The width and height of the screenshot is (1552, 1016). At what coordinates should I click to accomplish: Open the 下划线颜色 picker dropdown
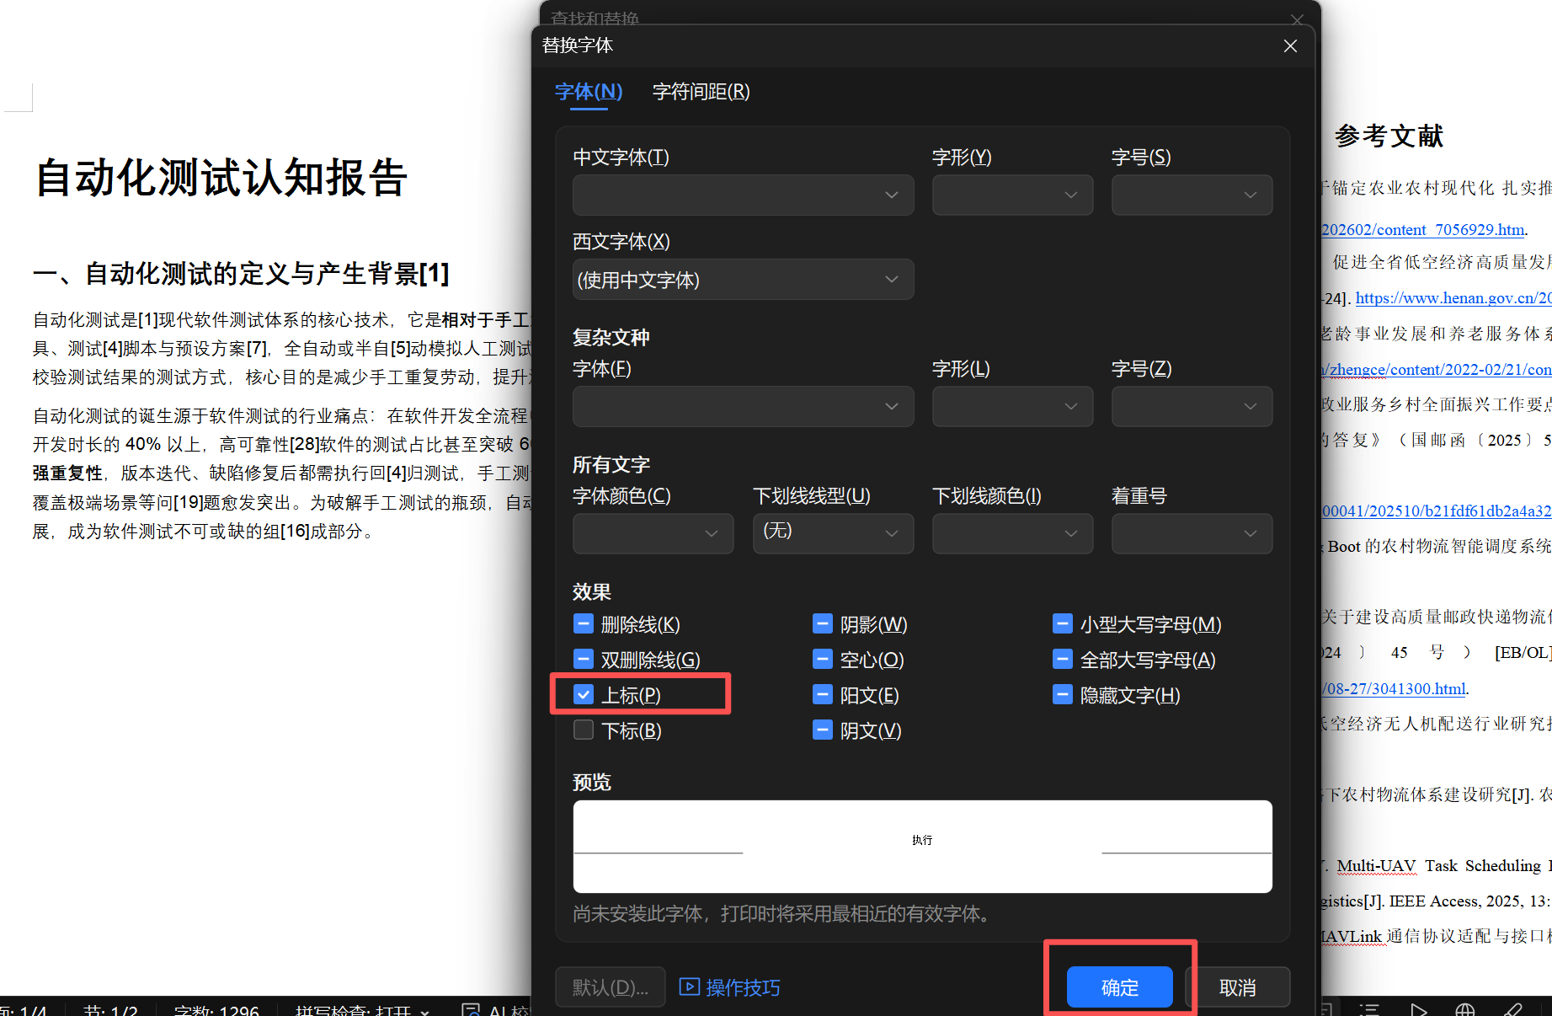point(1012,533)
